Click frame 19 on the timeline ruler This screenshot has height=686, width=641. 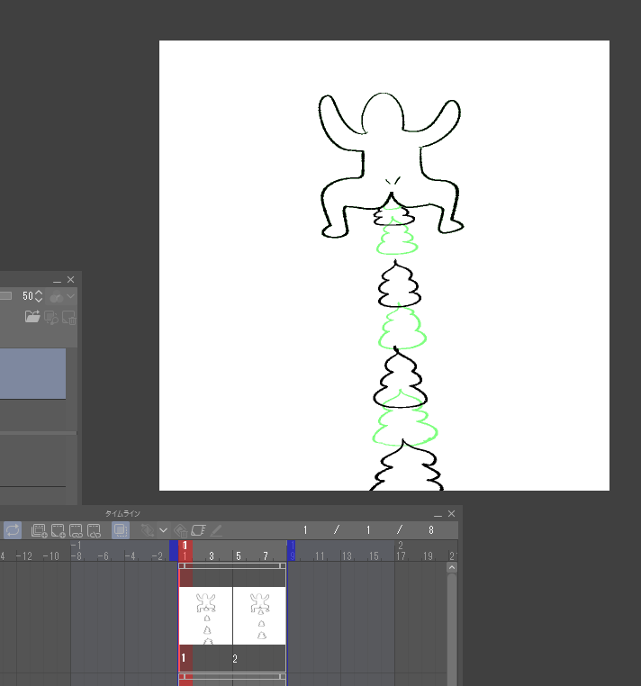(x=428, y=556)
